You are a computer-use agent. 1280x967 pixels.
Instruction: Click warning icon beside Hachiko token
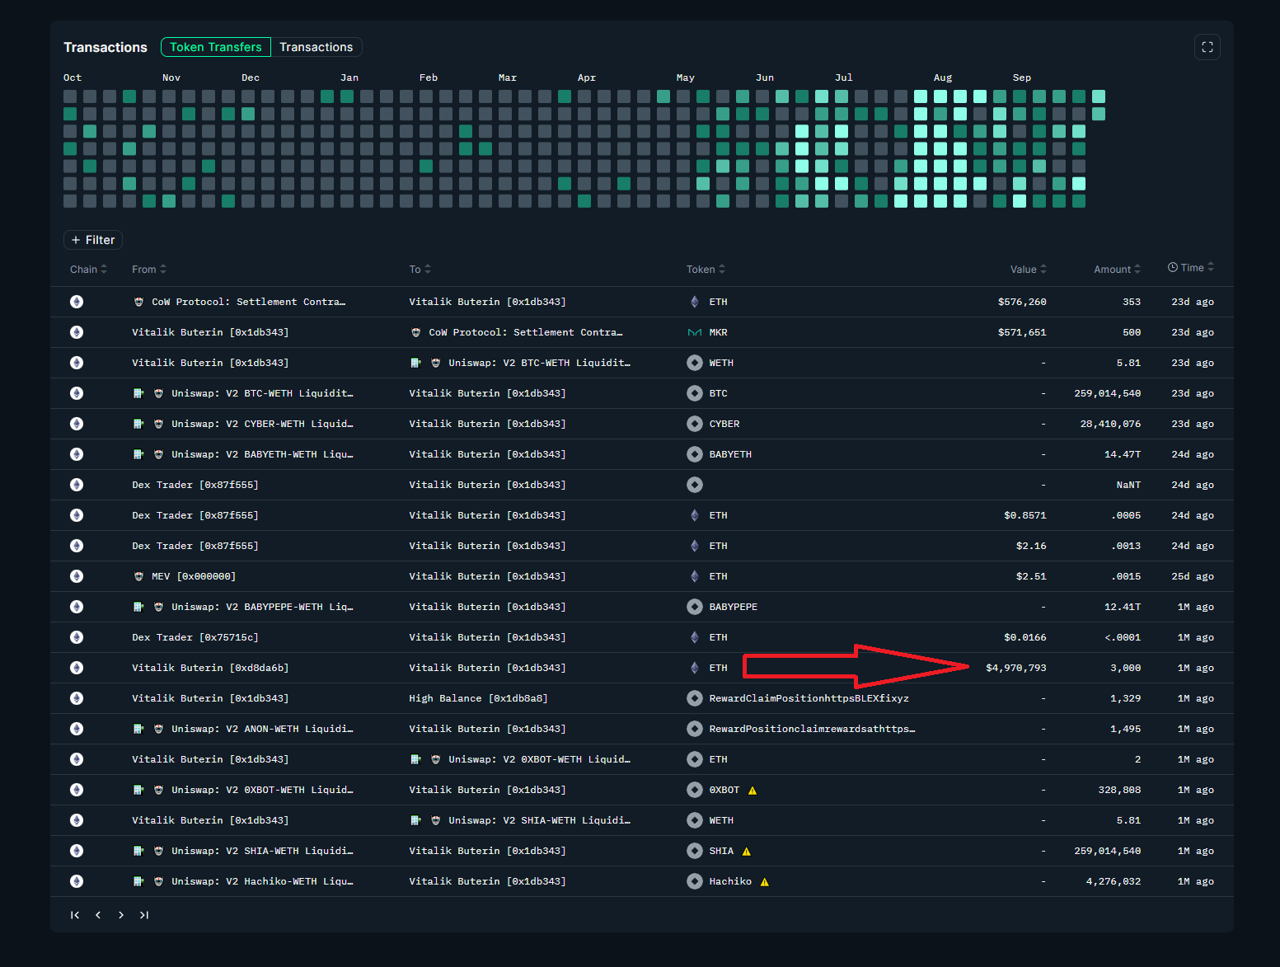click(x=764, y=882)
